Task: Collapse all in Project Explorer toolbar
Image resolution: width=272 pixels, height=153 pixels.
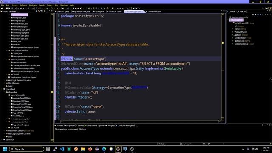Action: (36, 11)
